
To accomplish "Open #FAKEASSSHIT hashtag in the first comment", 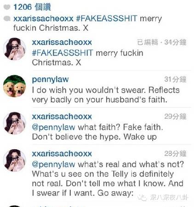I will click(63, 53).
